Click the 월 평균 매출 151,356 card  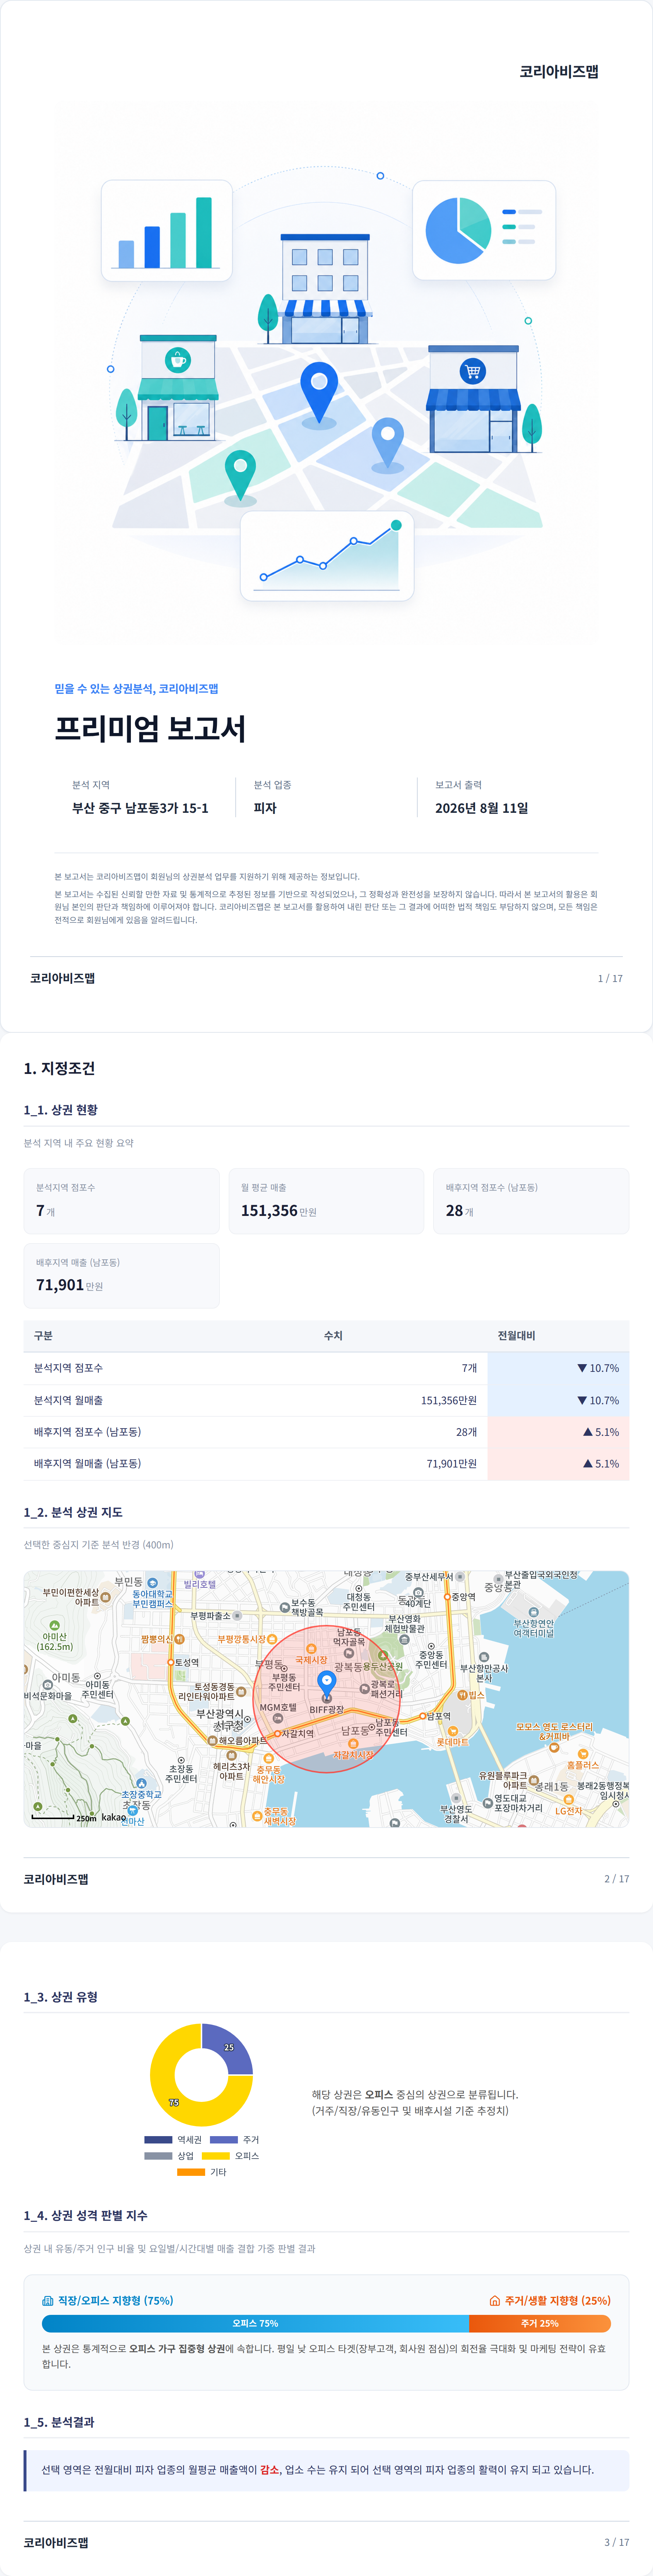(x=326, y=1200)
